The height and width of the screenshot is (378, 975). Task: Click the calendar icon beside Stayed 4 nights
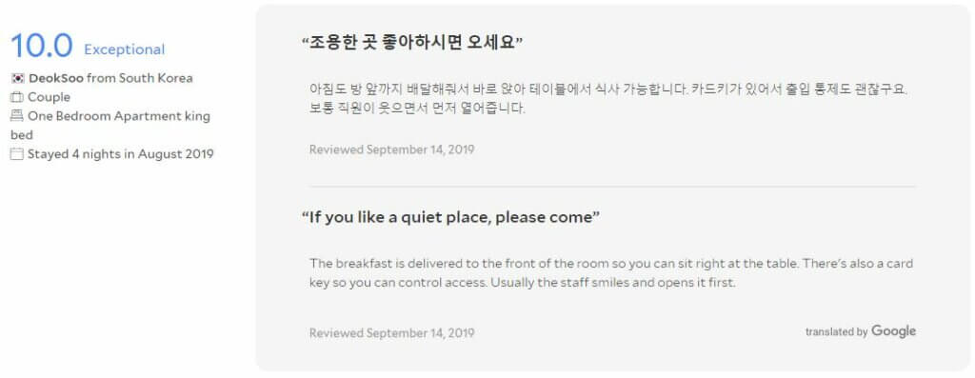[x=17, y=154]
